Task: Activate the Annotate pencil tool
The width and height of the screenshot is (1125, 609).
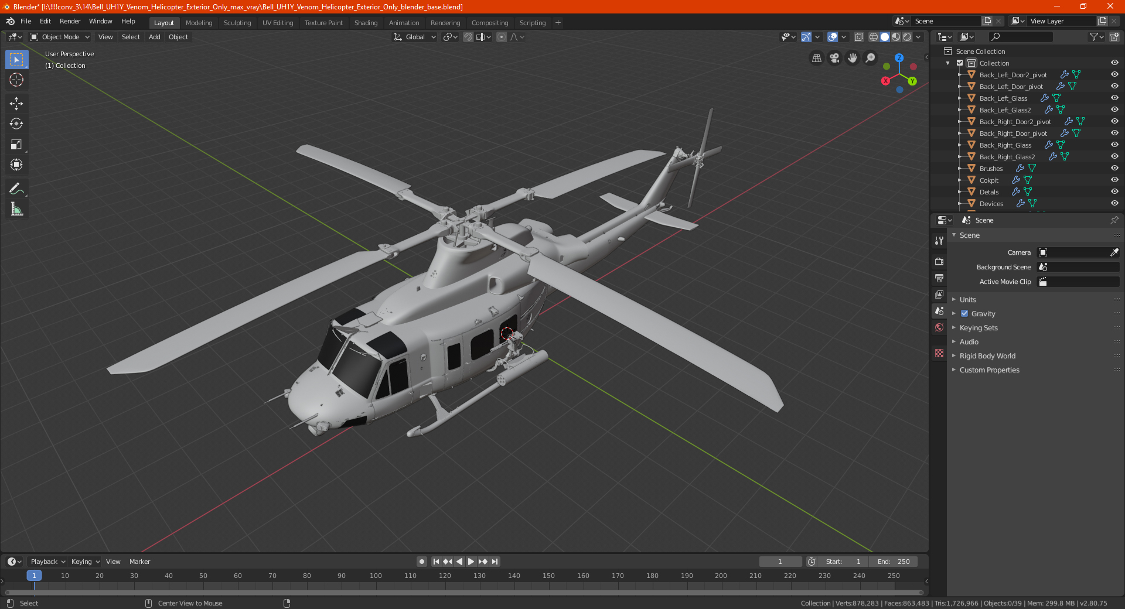Action: (16, 189)
